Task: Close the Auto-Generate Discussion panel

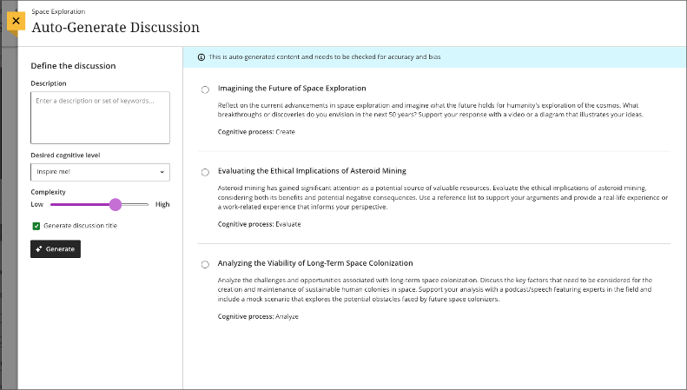Action: [16, 20]
